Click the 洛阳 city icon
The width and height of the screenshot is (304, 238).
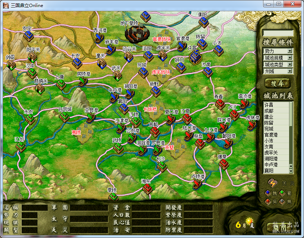click(149, 56)
